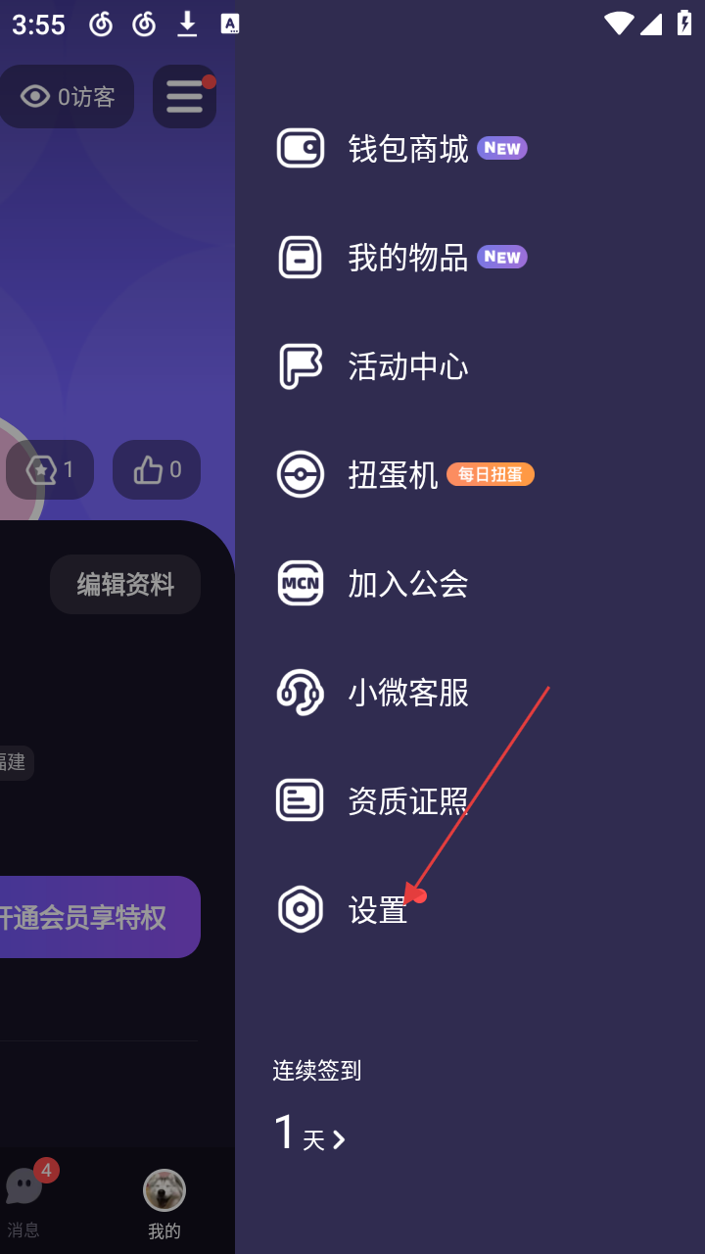
Task: Tap the 我的 avatar tab
Action: [x=164, y=1205]
